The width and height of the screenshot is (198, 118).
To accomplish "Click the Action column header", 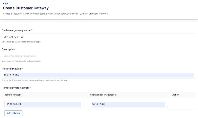I will pos(176,95).
